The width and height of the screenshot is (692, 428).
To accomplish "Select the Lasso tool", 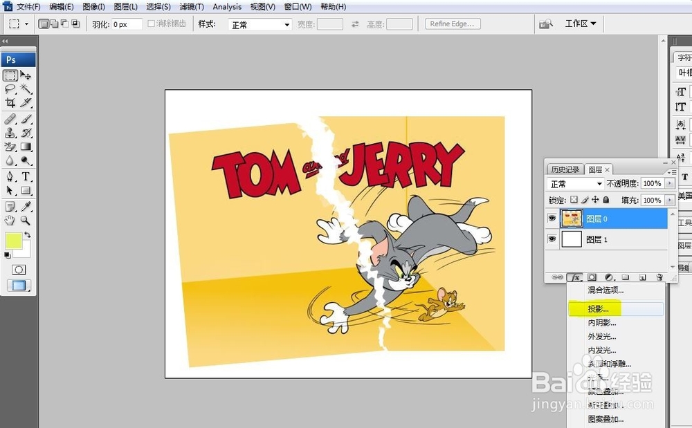I will click(10, 89).
